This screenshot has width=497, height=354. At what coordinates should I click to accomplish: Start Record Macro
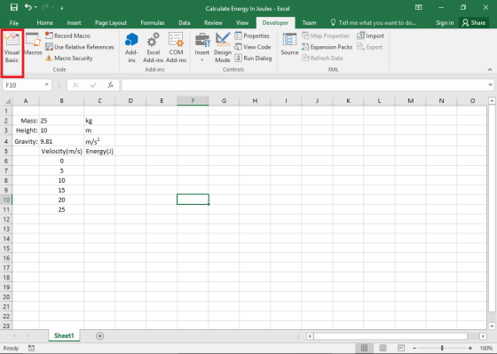pyautogui.click(x=67, y=35)
